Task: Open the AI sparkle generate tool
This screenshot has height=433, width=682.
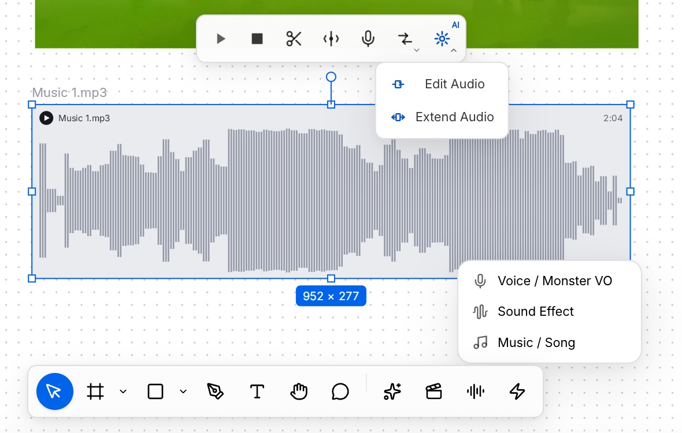Action: pos(392,391)
